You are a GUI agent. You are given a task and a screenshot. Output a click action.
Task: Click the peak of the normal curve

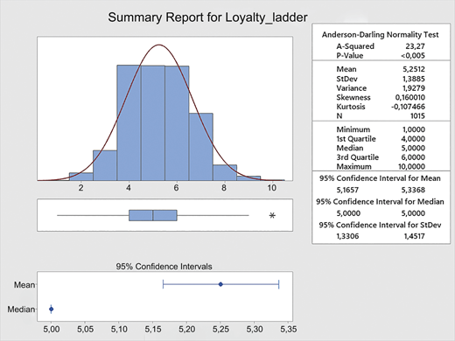coord(158,45)
